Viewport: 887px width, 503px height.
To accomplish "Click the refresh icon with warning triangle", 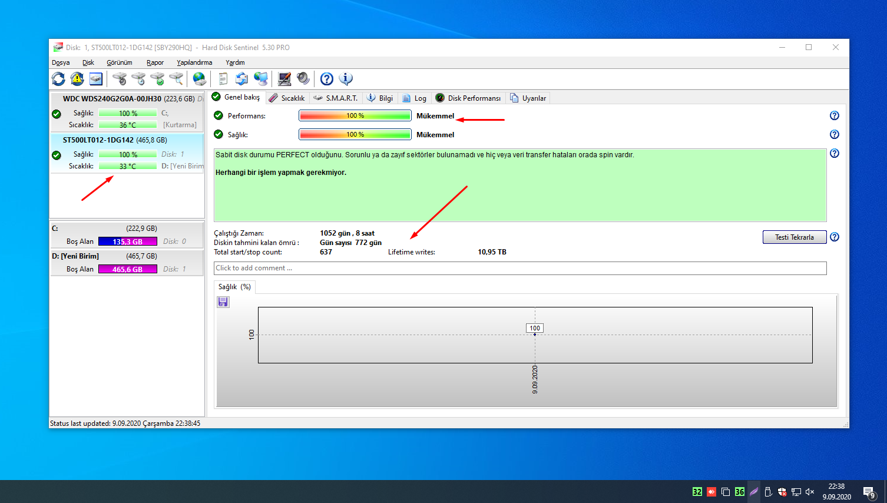I will pyautogui.click(x=77, y=78).
